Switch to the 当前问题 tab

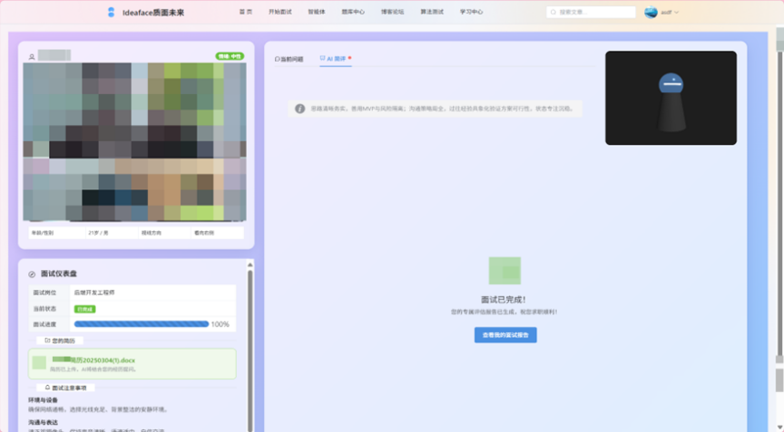pos(289,59)
